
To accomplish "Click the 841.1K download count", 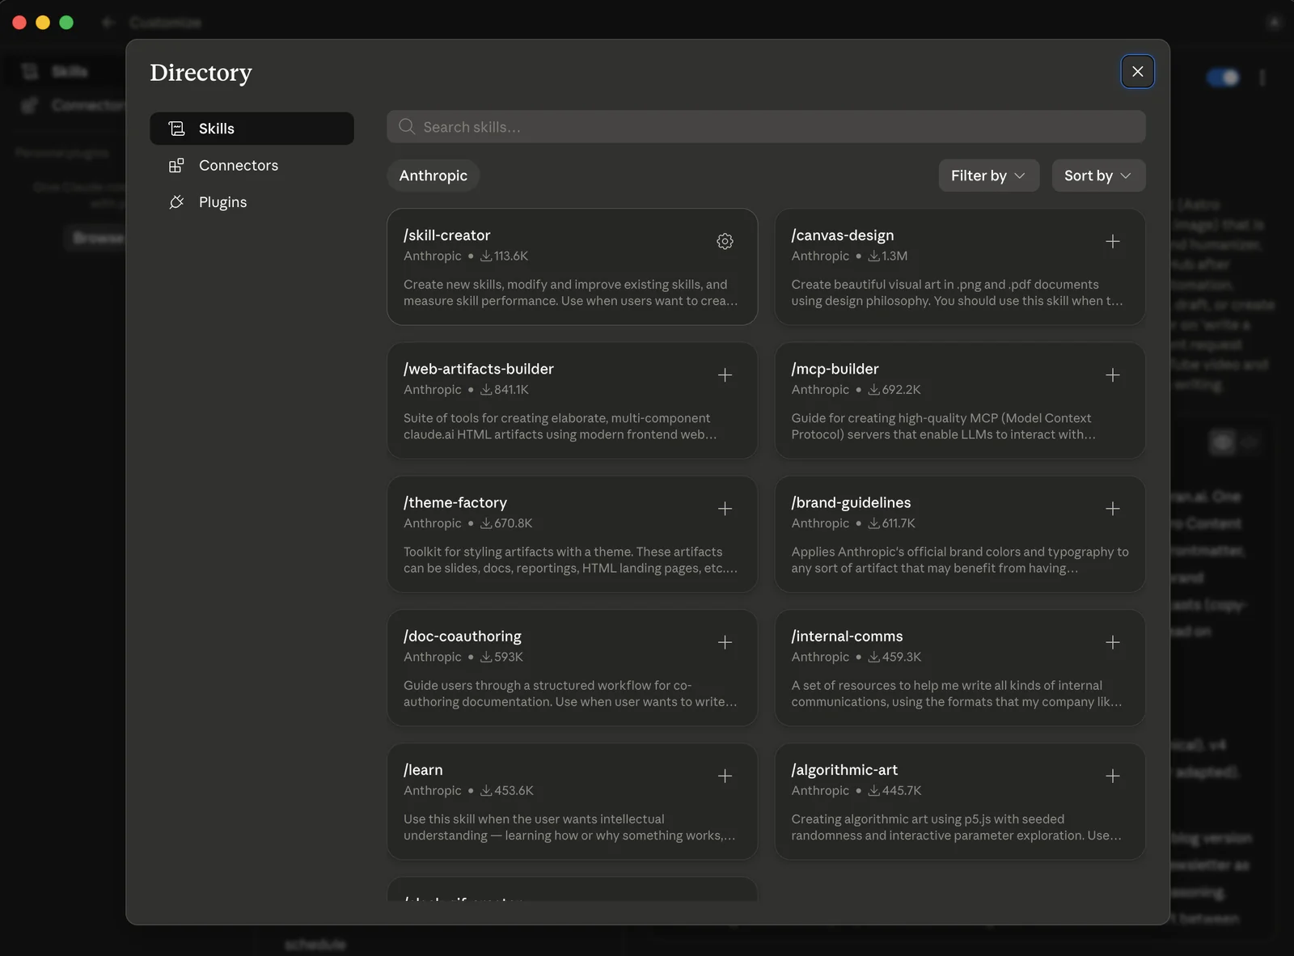I will pos(511,390).
